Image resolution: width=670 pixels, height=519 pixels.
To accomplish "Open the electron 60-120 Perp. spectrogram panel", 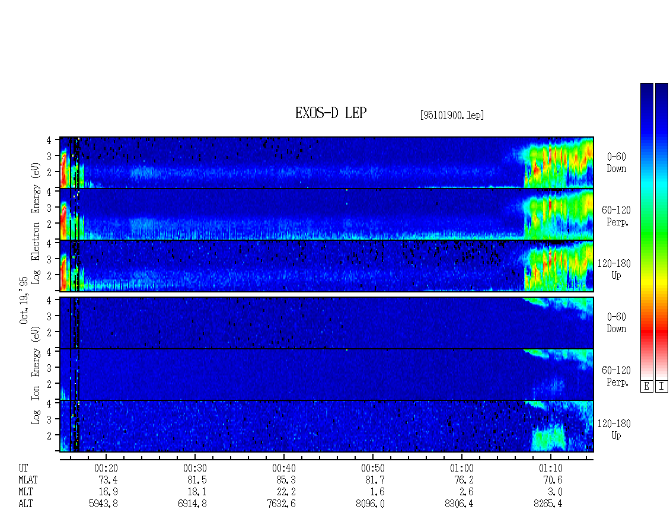I will [327, 214].
